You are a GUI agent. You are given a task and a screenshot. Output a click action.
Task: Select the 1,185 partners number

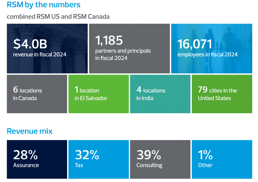pos(109,40)
